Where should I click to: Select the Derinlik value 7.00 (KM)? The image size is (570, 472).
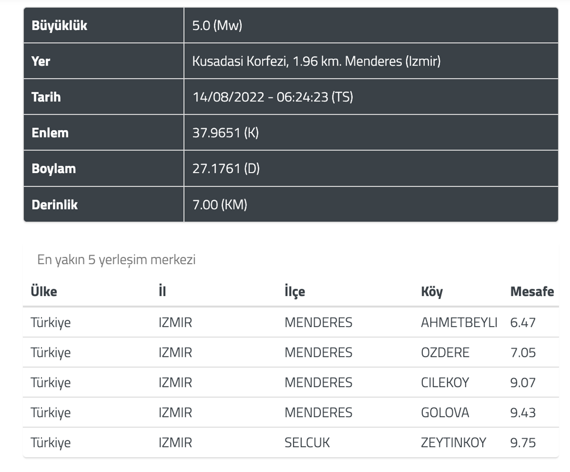(x=219, y=204)
